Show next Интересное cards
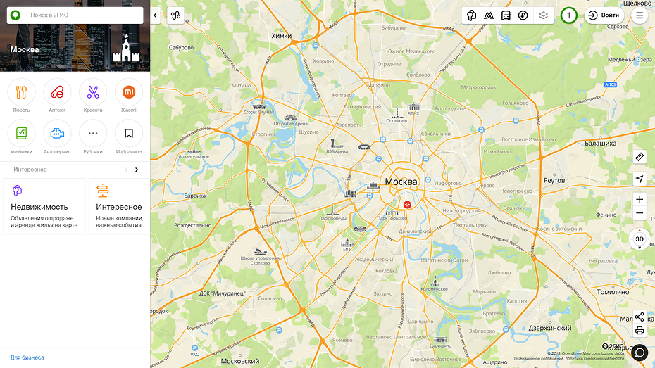Screen dimensions: 655x368 click(137, 170)
